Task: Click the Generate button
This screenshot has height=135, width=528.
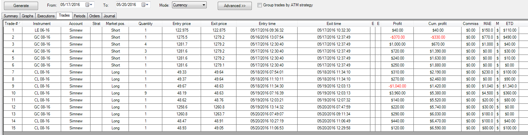Action: pos(21,6)
